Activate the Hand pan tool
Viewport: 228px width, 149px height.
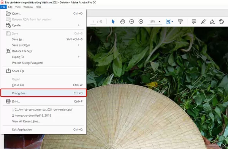click(x=122, y=22)
